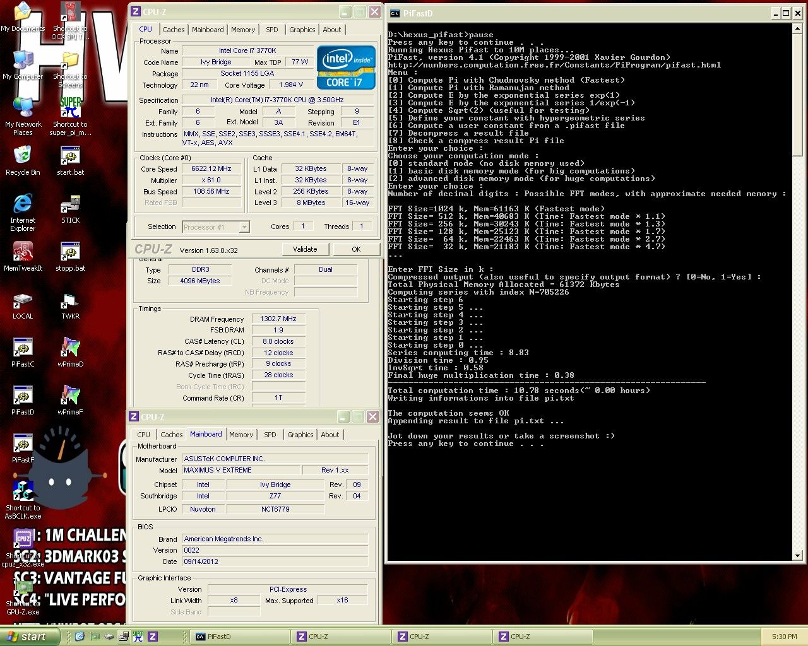
Task: Click the Validate button in CPU-Z
Action: 305,249
